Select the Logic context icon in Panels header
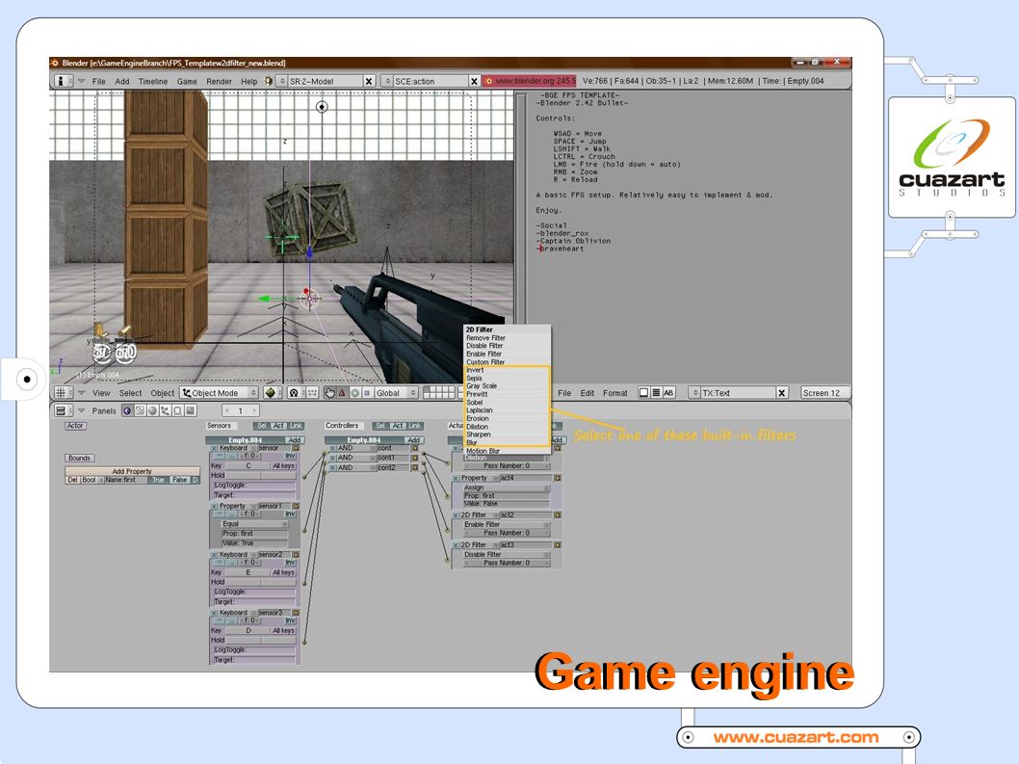This screenshot has width=1019, height=764. tap(127, 410)
